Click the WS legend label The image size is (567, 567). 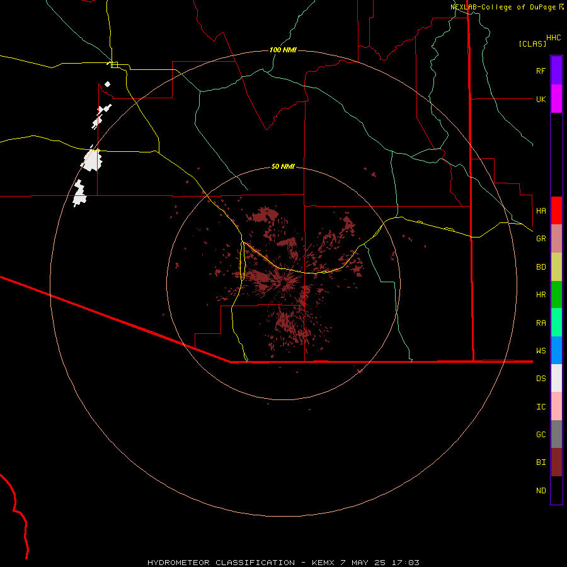click(x=541, y=351)
